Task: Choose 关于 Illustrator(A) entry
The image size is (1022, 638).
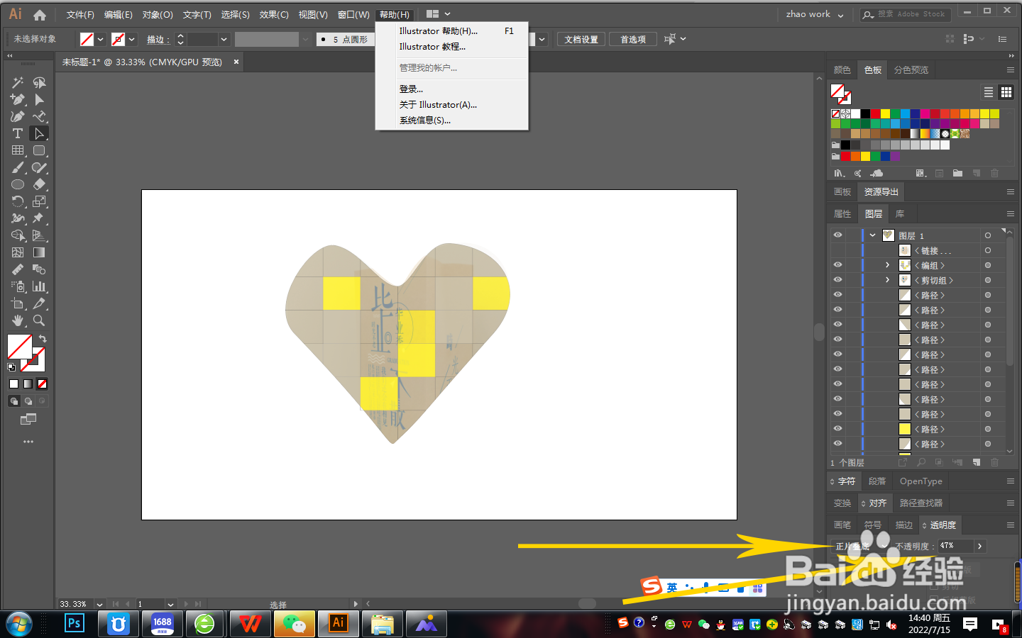Action: coord(452,105)
